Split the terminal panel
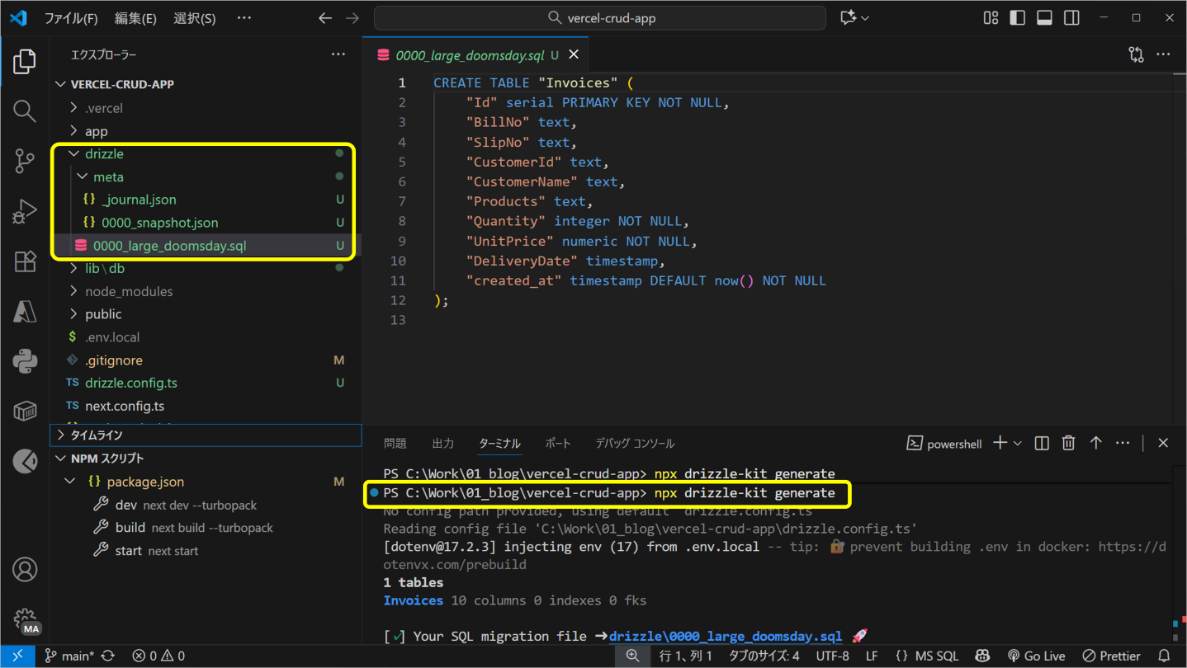 (x=1042, y=444)
